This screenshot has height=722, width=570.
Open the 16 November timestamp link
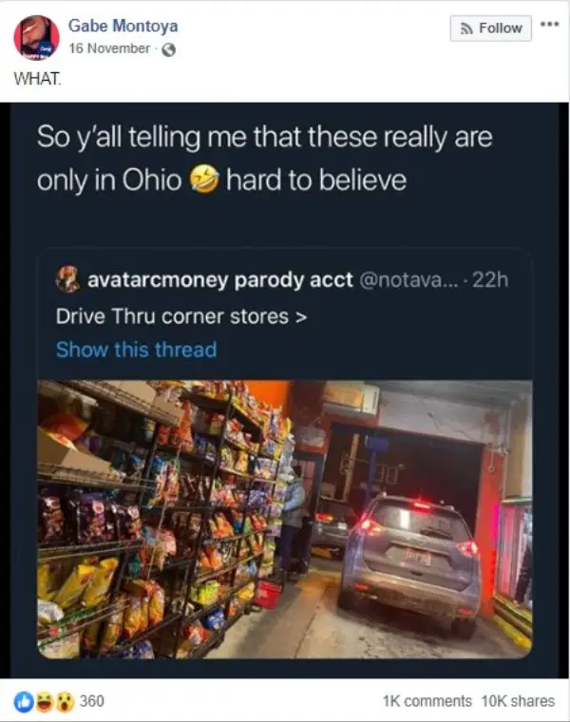click(x=109, y=48)
